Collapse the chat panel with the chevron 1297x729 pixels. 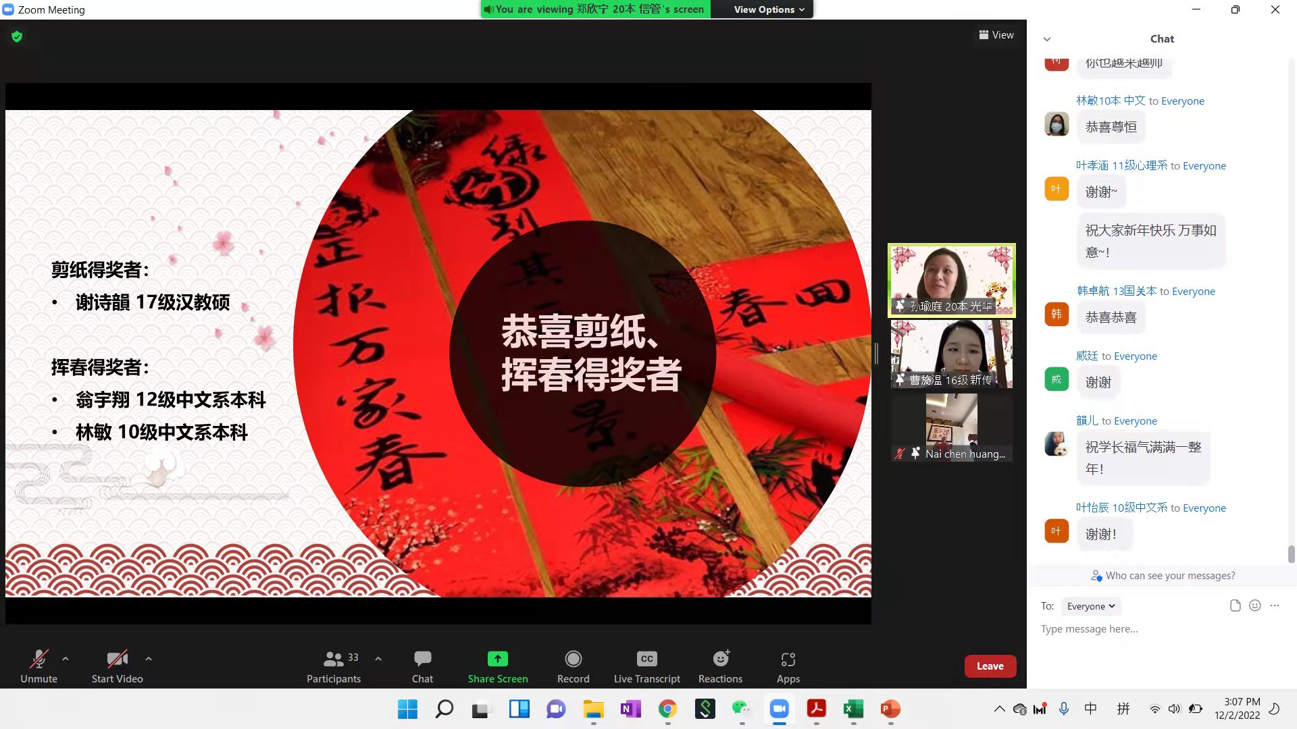coord(1047,39)
